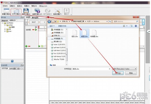This screenshot has height=104, width=151.
Task: Click the download arrow toolbar icon
Action: 66,10
